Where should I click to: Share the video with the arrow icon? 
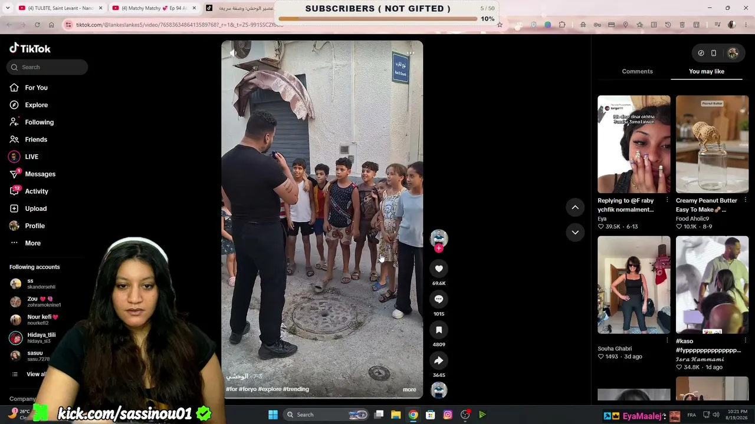[x=439, y=360]
